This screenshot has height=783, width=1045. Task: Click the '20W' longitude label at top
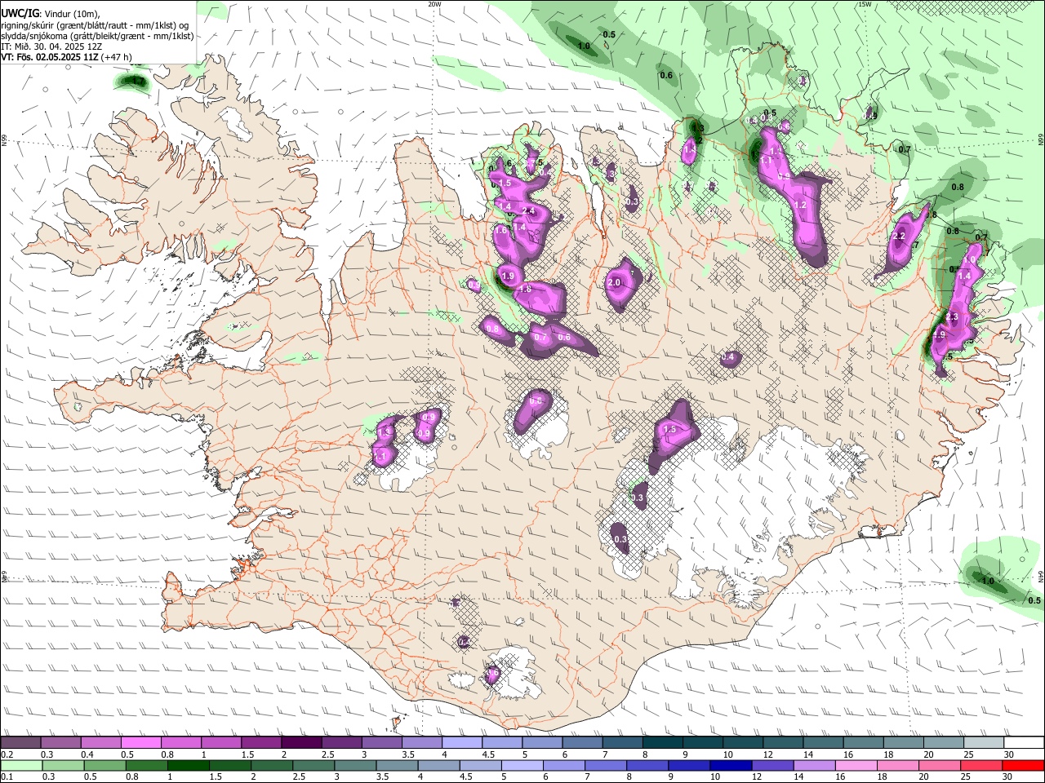434,4
